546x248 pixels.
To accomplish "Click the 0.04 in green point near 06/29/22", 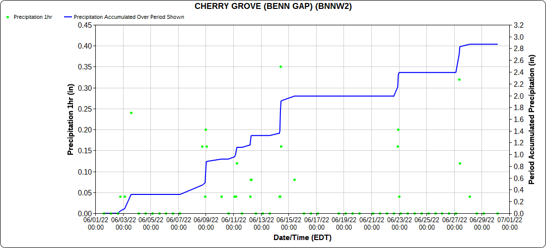I will coord(470,196).
